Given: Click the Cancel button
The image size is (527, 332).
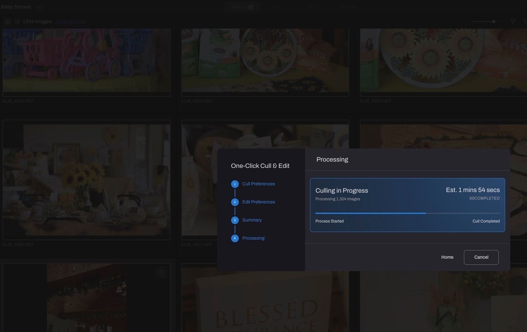Looking at the screenshot, I should point(481,257).
